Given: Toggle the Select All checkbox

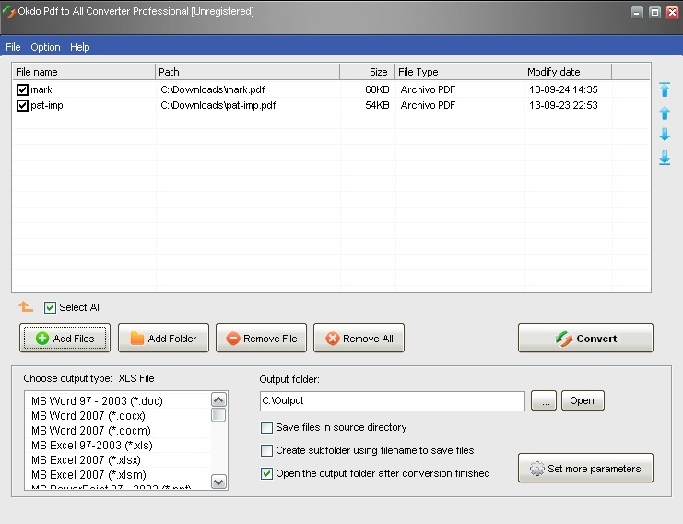Looking at the screenshot, I should [50, 307].
